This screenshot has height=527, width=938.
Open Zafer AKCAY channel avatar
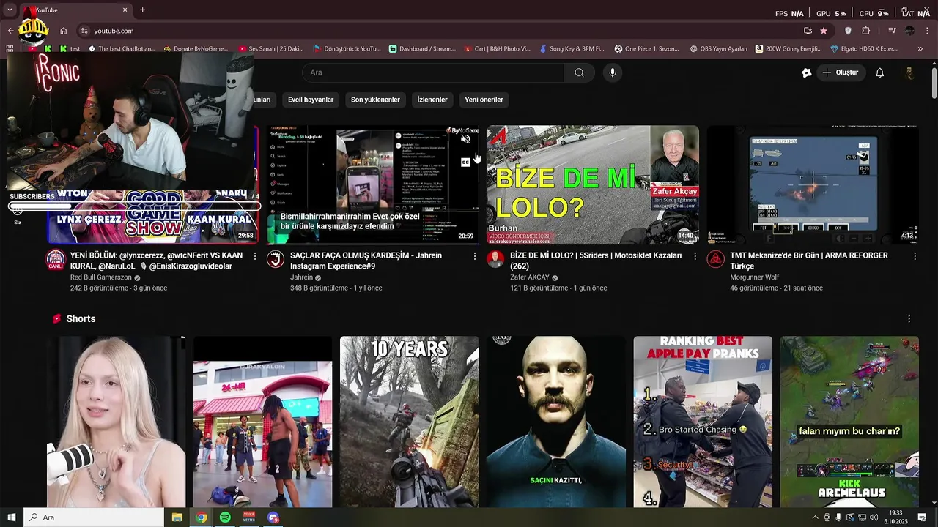(x=495, y=259)
